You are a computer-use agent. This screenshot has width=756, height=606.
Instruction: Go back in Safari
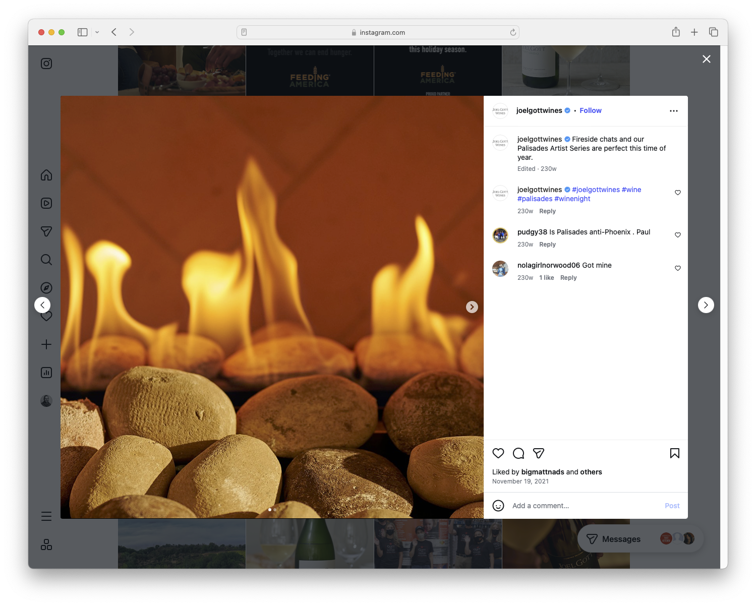(114, 32)
